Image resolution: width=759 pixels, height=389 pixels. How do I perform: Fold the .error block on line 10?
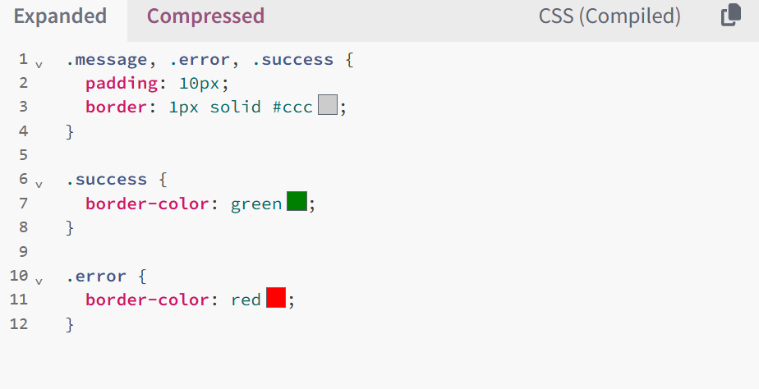click(x=39, y=281)
